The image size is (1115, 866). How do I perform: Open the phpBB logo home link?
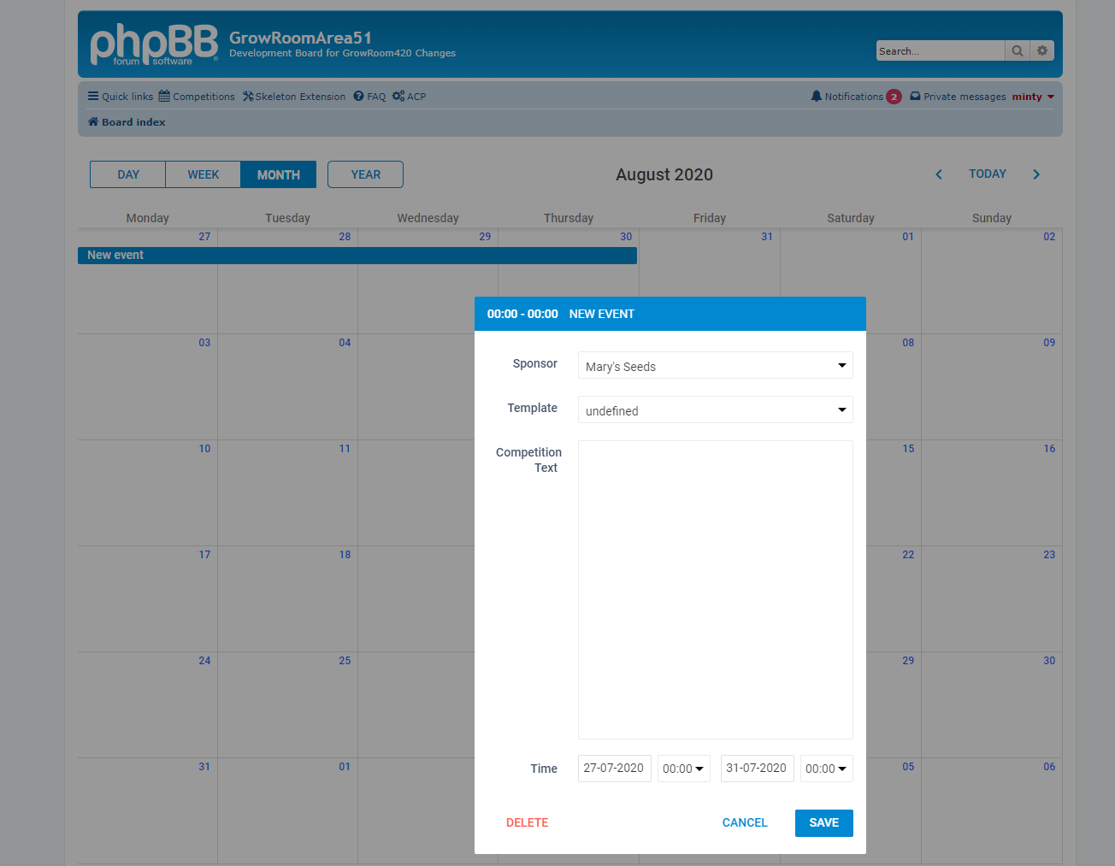[154, 44]
